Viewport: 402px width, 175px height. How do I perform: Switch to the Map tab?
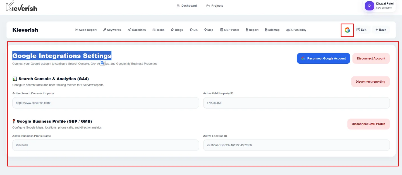click(x=209, y=30)
